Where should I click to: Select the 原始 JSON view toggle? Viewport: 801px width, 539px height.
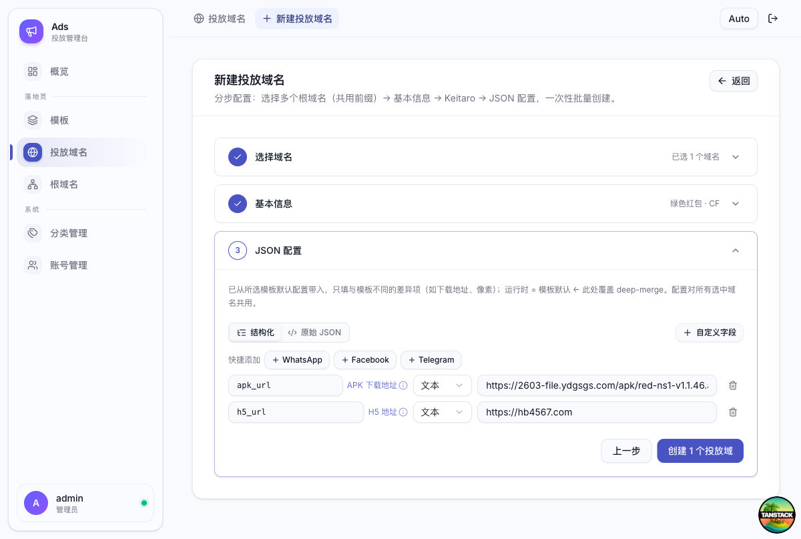click(314, 333)
